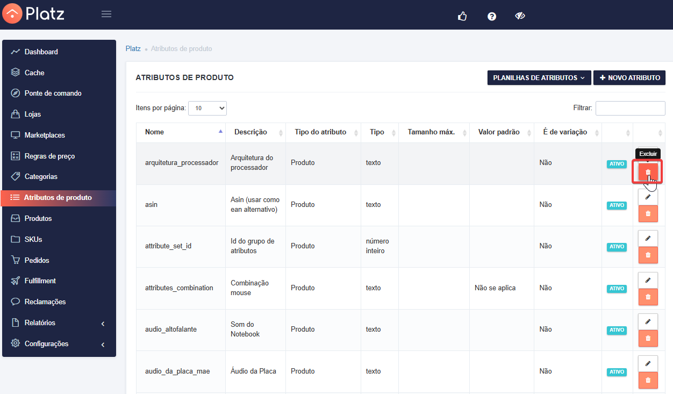Edit the audio_altofalante attribute
Screen dimensions: 673x394
pos(648,321)
